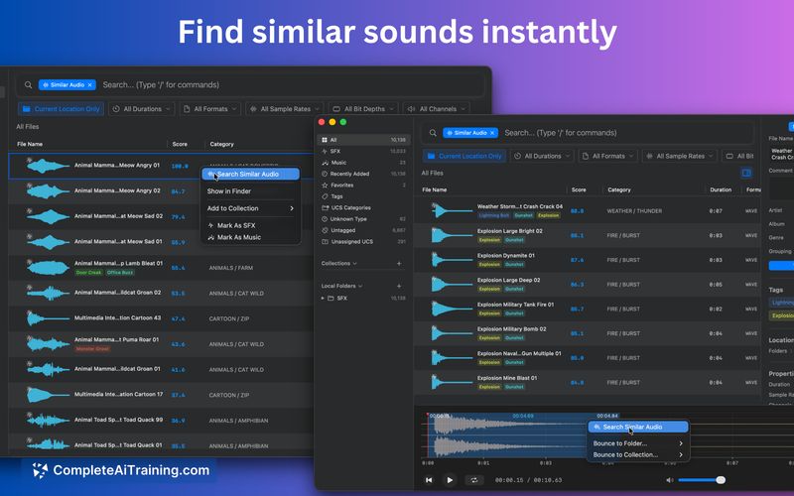Select the Multimedia Inte...tion Cartoon 43 waveform
794x496 pixels.
[48, 318]
